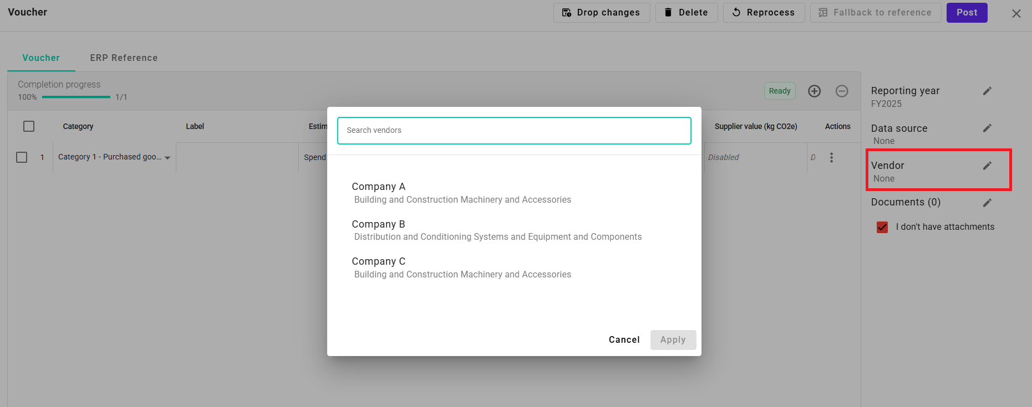Click the FY2025 reporting year value

pyautogui.click(x=886, y=104)
